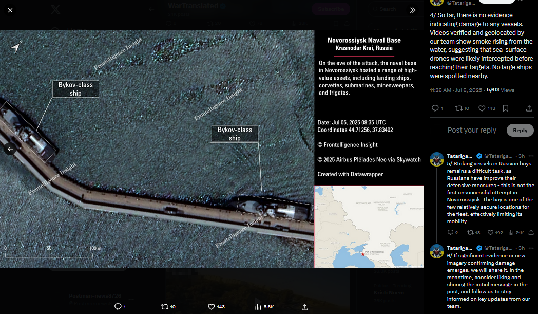Reply to the 4/ post via its speech bubble icon
Screen dimensions: 538x314
[x=435, y=108]
